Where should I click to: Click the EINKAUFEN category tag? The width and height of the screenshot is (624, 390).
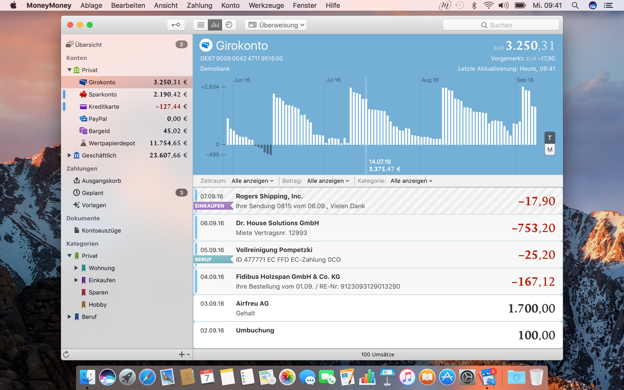tap(213, 206)
